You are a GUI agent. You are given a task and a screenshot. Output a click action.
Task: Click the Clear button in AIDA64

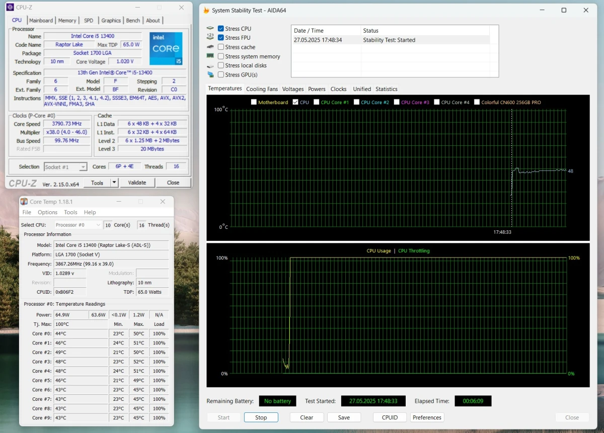(x=307, y=417)
